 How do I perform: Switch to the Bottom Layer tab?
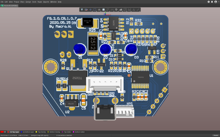point(27,132)
